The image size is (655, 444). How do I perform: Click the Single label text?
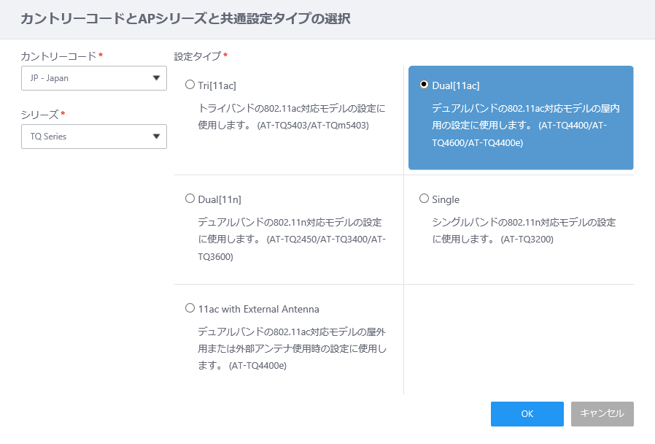pyautogui.click(x=446, y=199)
